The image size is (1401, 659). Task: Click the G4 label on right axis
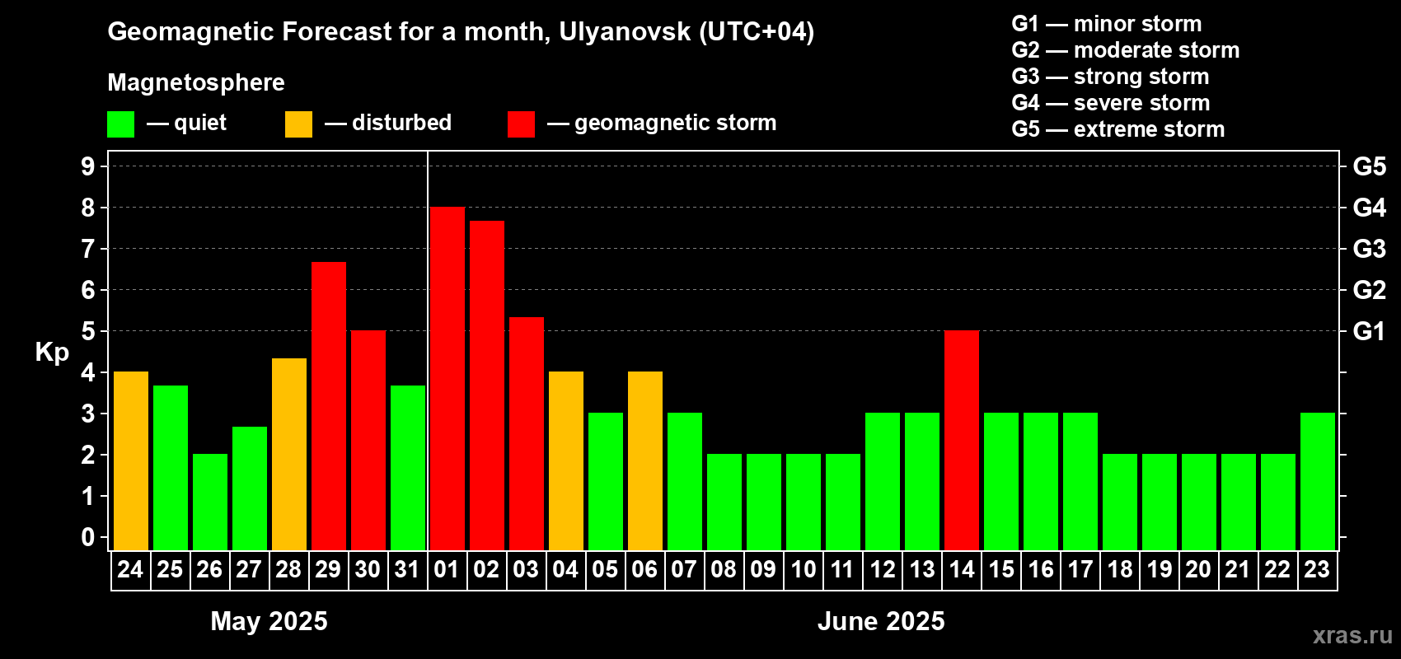click(1370, 208)
